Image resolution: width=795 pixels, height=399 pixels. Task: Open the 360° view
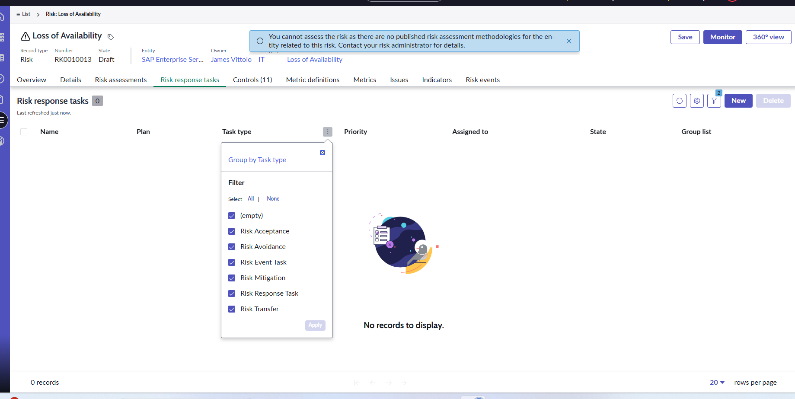pyautogui.click(x=768, y=37)
